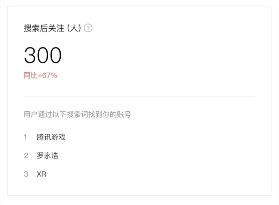
Task: Click rank number 1
Action: [x=25, y=137]
